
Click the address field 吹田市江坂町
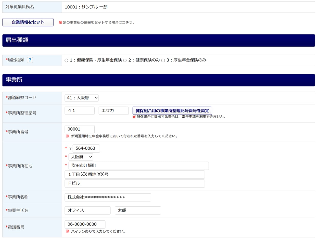tap(138, 166)
